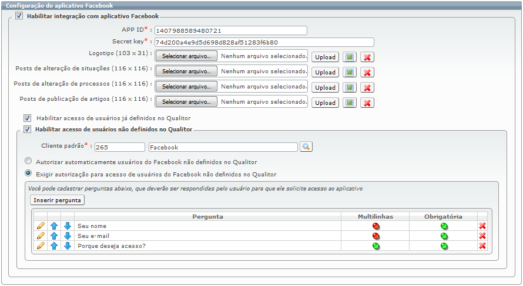Image resolution: width=523 pixels, height=286 pixels.
Task: Move 'Seu e-mail' question up
Action: [x=54, y=236]
